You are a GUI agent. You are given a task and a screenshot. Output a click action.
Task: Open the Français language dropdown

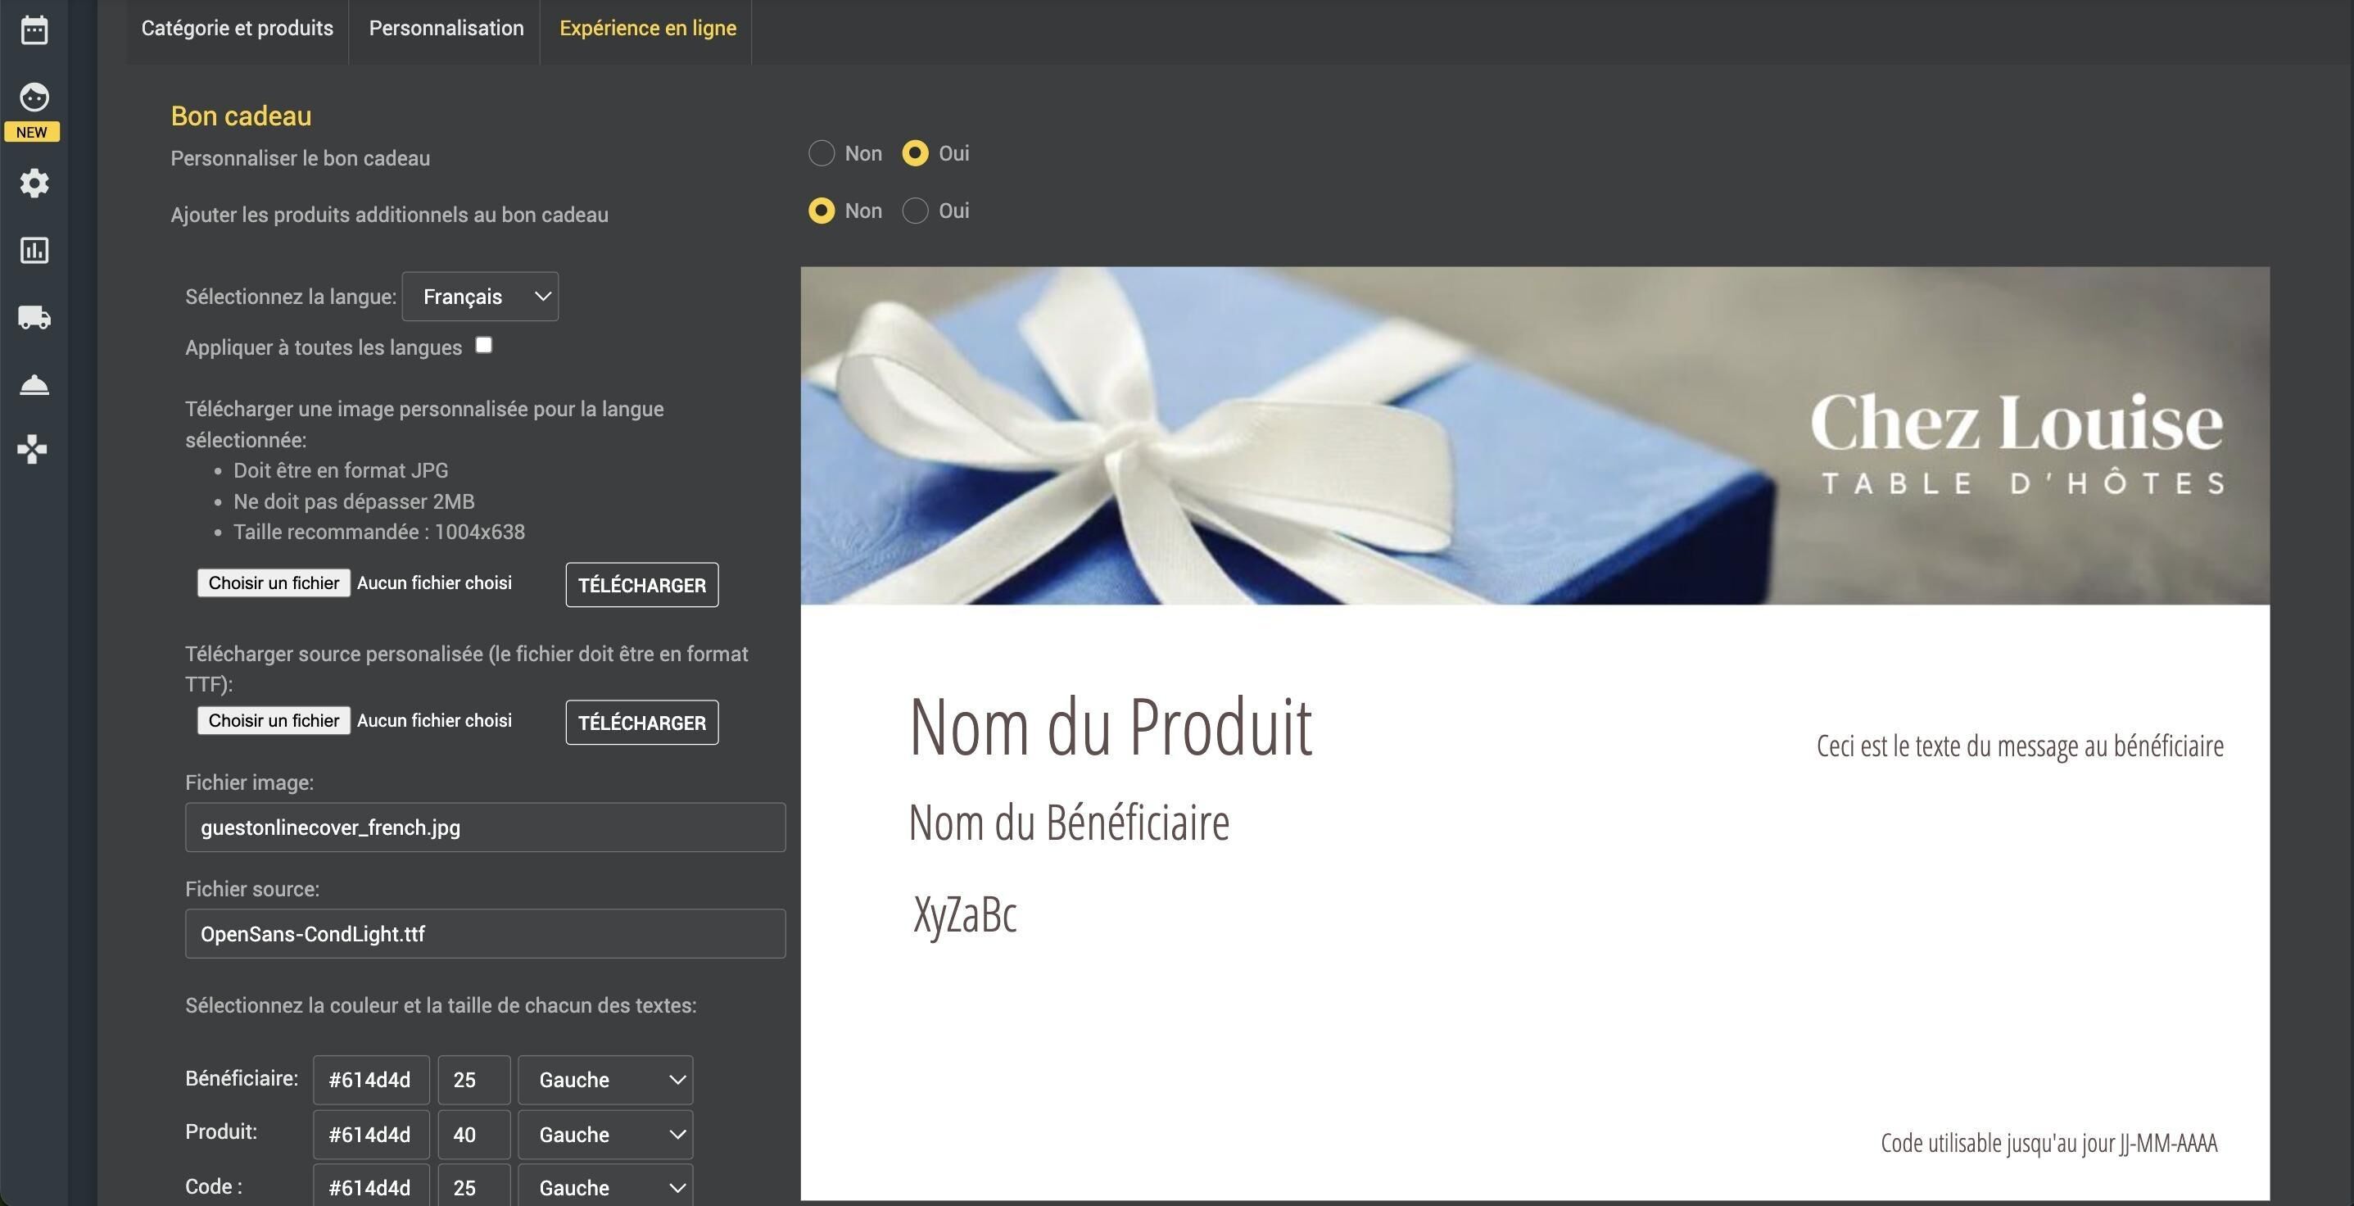coord(480,297)
